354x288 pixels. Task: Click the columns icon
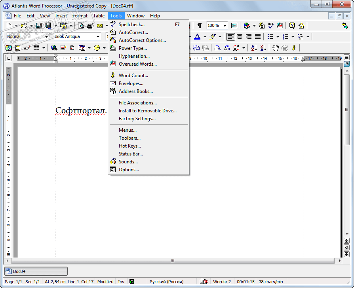(36, 48)
